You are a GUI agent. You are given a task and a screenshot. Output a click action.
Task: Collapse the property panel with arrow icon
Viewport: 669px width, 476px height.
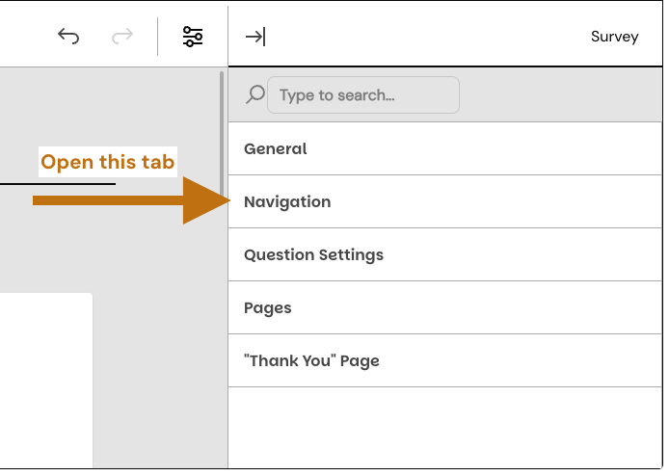255,37
